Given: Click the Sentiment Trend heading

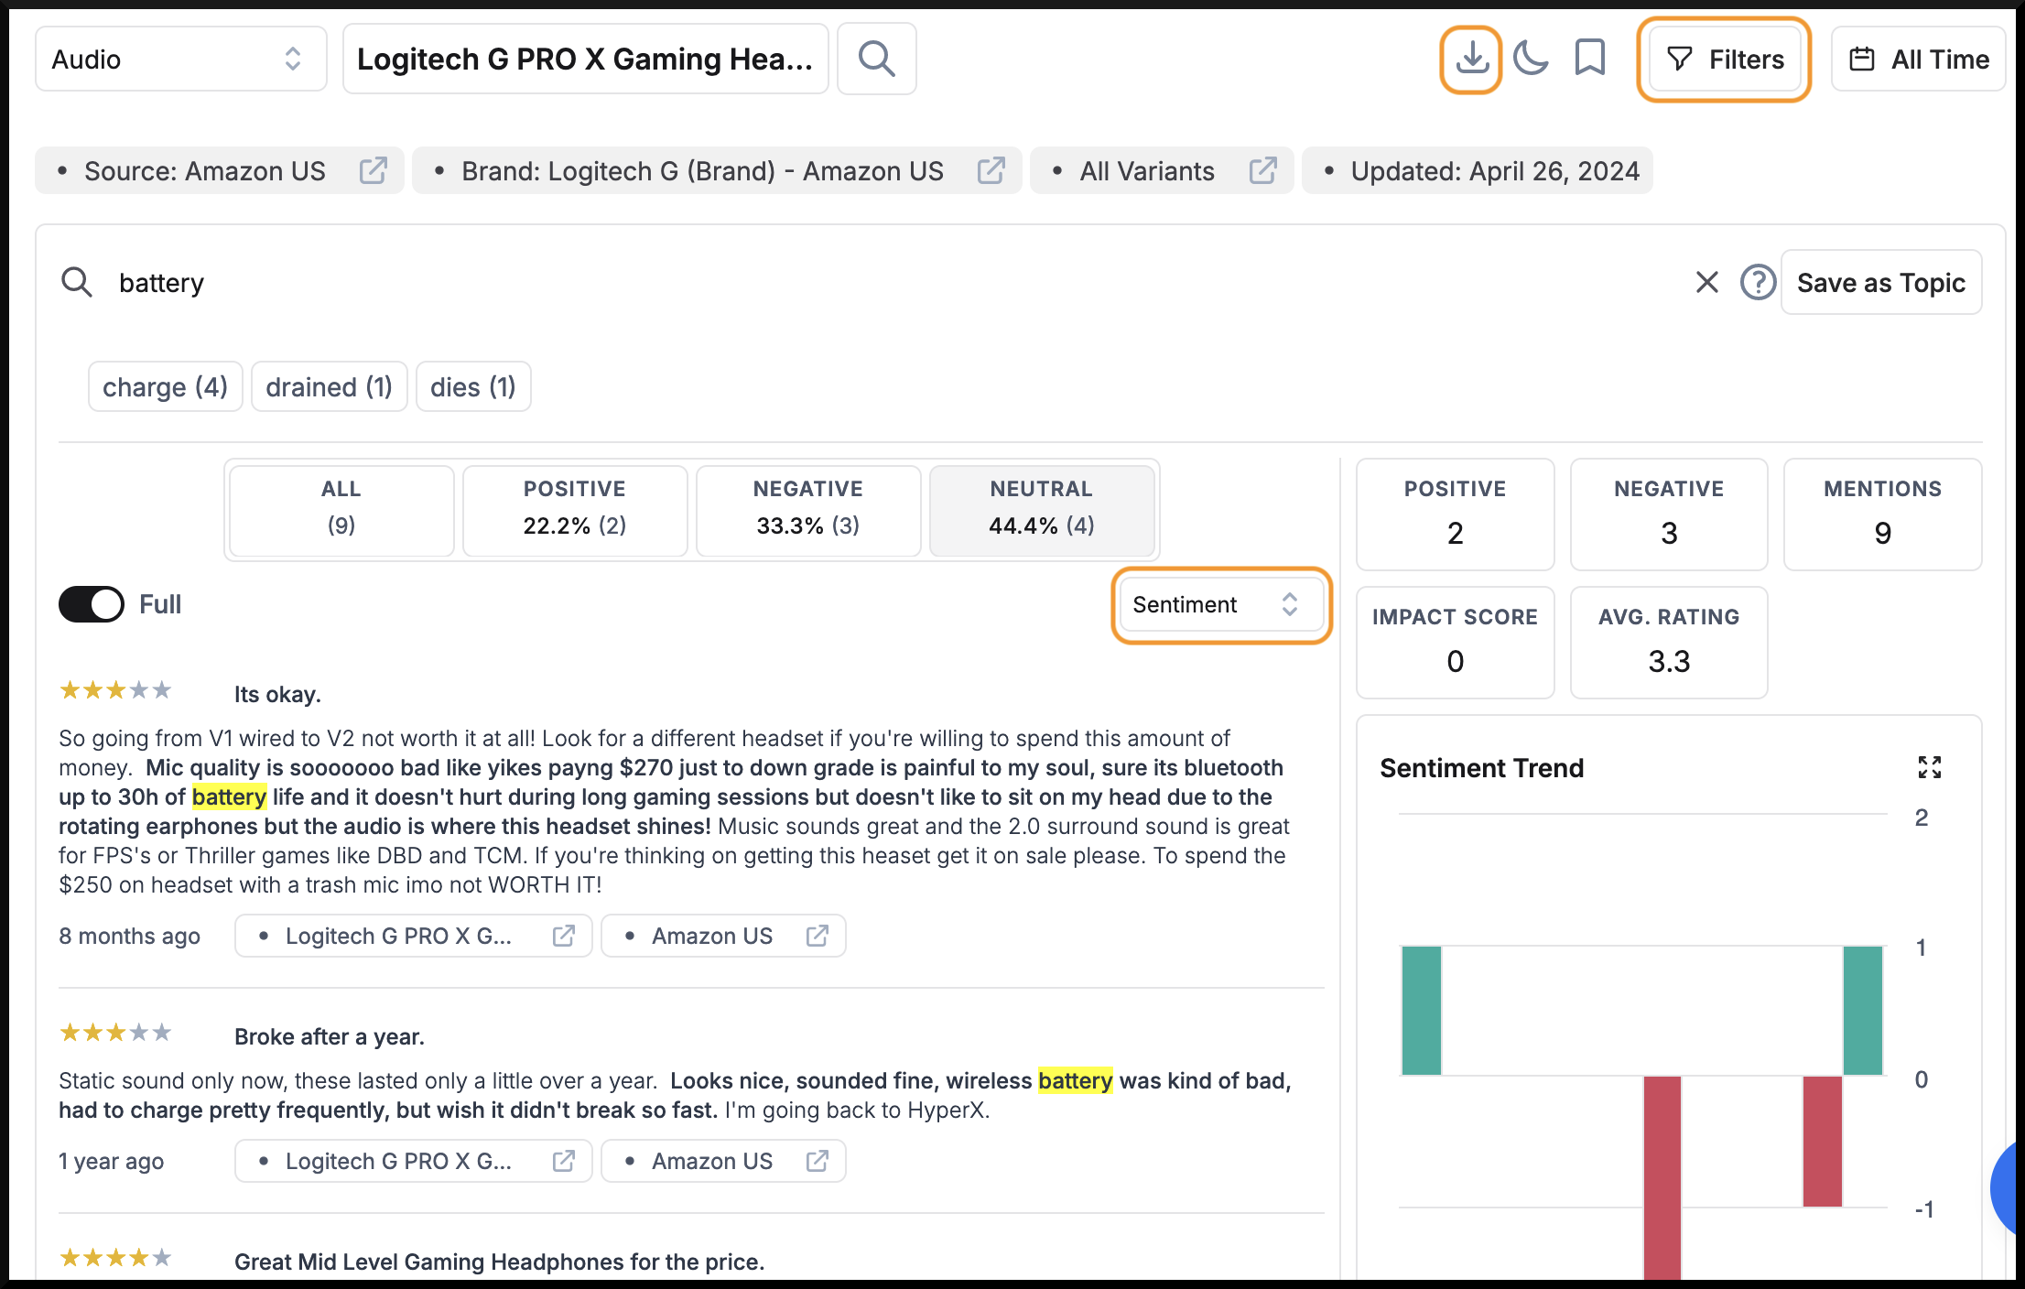Looking at the screenshot, I should (x=1481, y=767).
